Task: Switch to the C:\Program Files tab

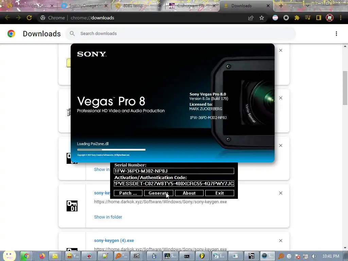Action: [x=192, y=6]
